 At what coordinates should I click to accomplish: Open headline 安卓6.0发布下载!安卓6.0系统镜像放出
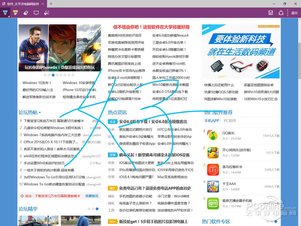pyautogui.click(x=153, y=122)
